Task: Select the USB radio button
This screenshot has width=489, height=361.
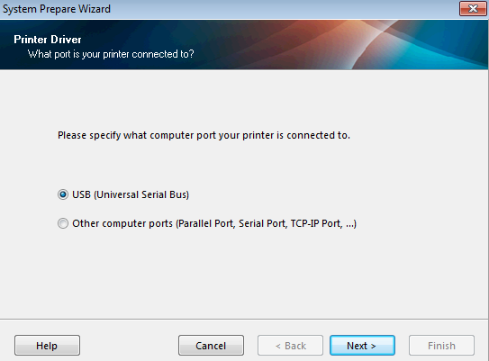Action: click(x=63, y=194)
